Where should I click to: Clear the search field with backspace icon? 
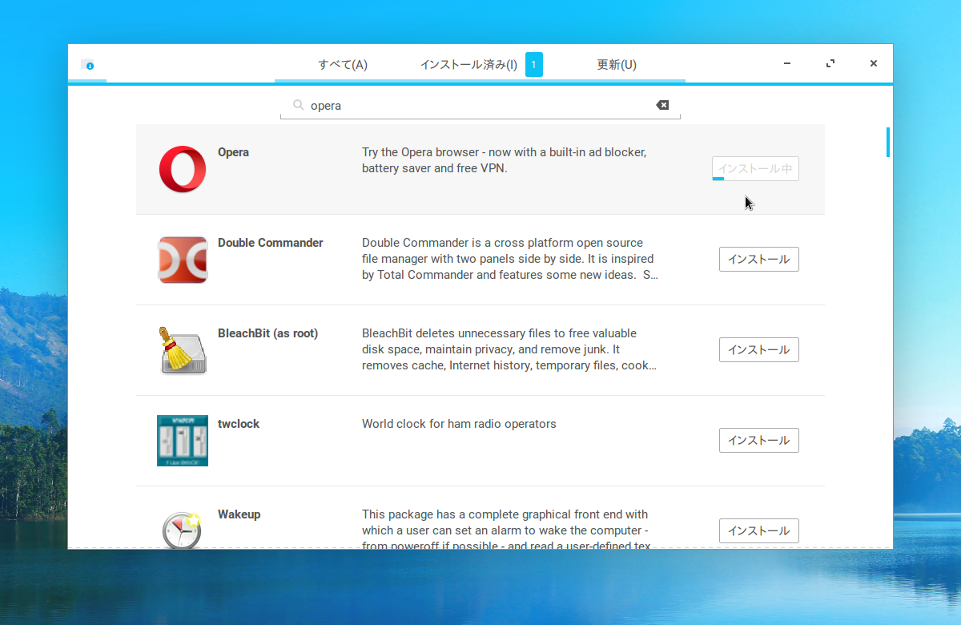click(x=662, y=105)
